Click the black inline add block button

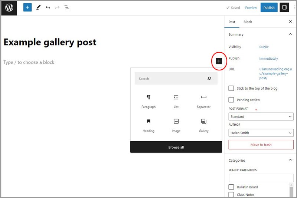point(219,61)
